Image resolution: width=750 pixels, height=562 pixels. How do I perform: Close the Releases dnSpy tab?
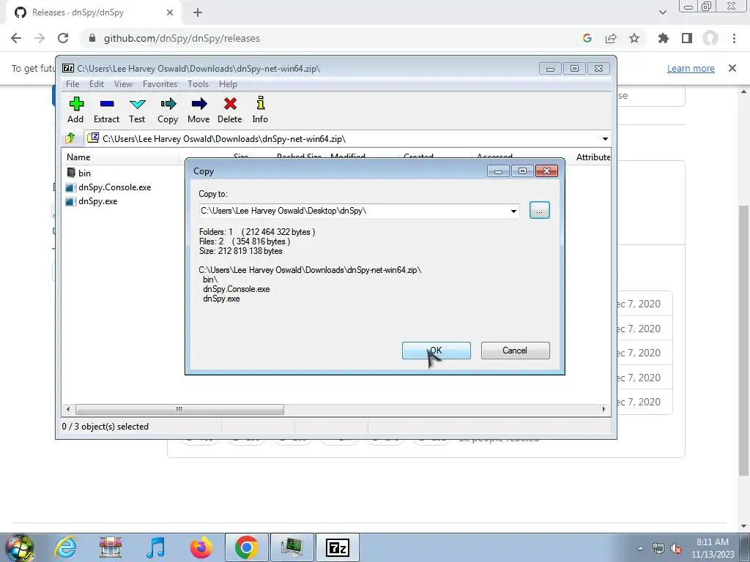170,12
